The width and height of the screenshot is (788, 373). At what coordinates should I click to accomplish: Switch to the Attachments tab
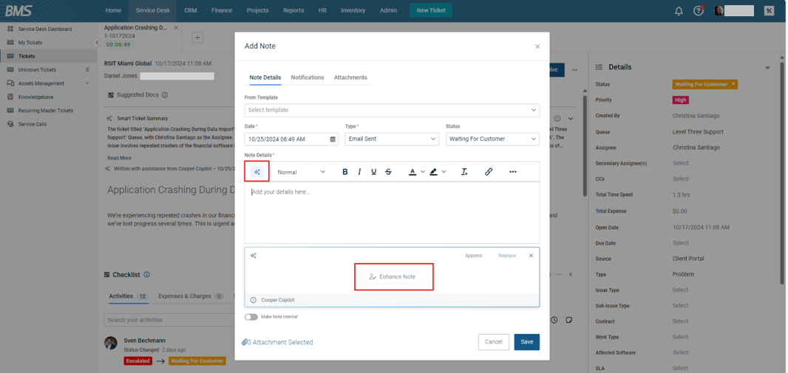(350, 78)
